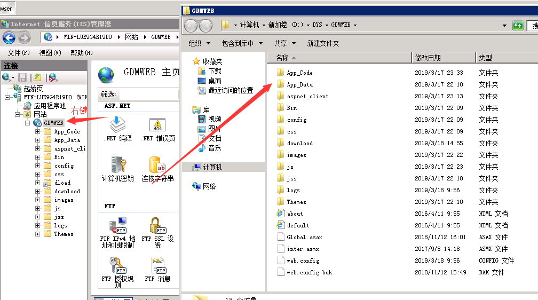Screen dimensions: 538x300
Task: Open the FTP SSL 设置 icon
Action: tap(157, 227)
